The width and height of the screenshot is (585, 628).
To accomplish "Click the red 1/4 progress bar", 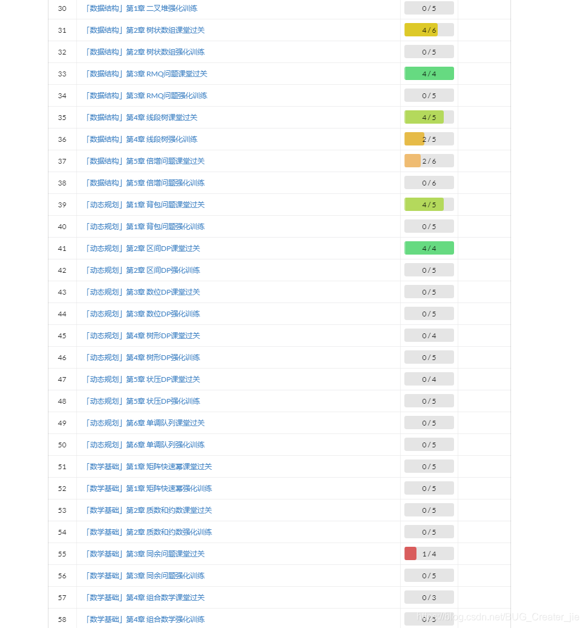I will [x=429, y=554].
